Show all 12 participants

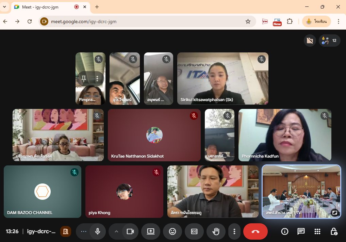329,41
